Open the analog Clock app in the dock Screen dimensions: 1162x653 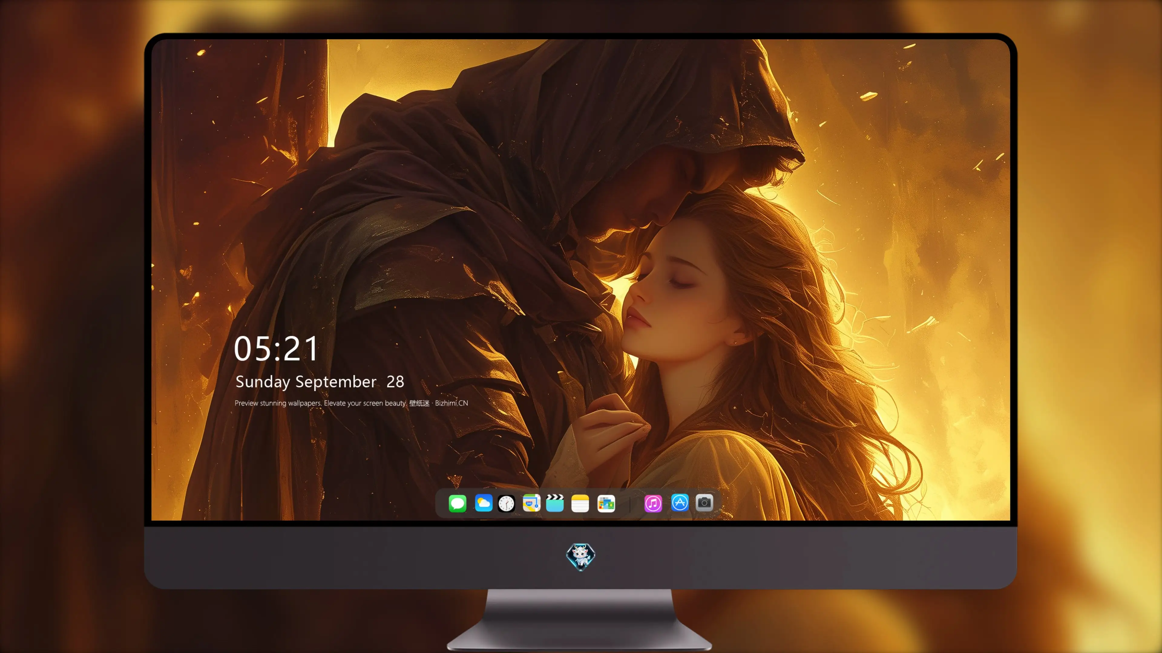tap(506, 503)
